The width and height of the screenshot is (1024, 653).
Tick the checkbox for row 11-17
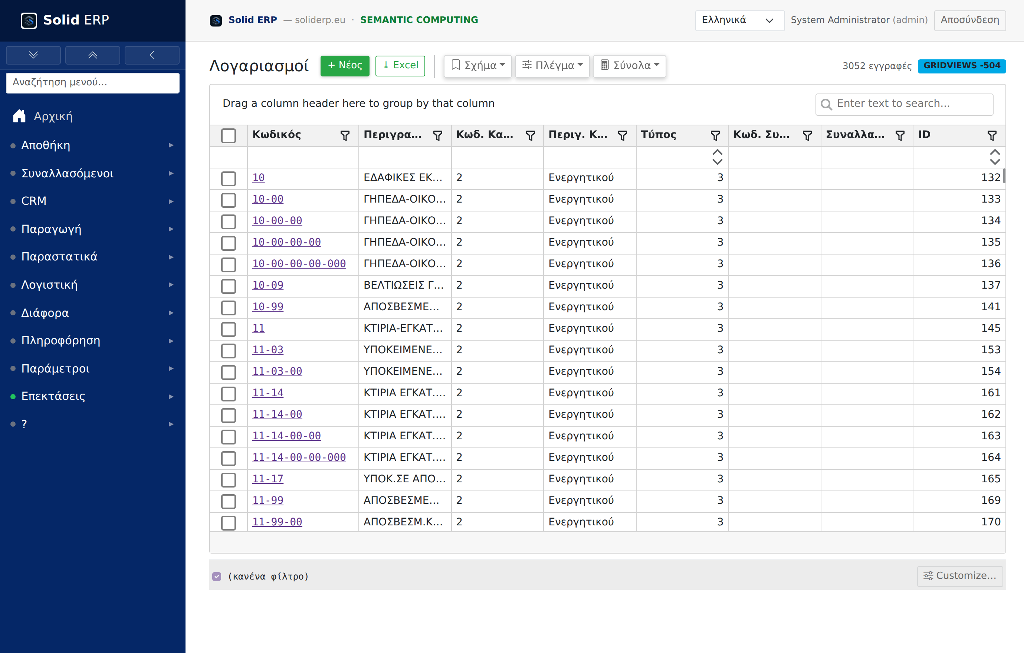228,480
